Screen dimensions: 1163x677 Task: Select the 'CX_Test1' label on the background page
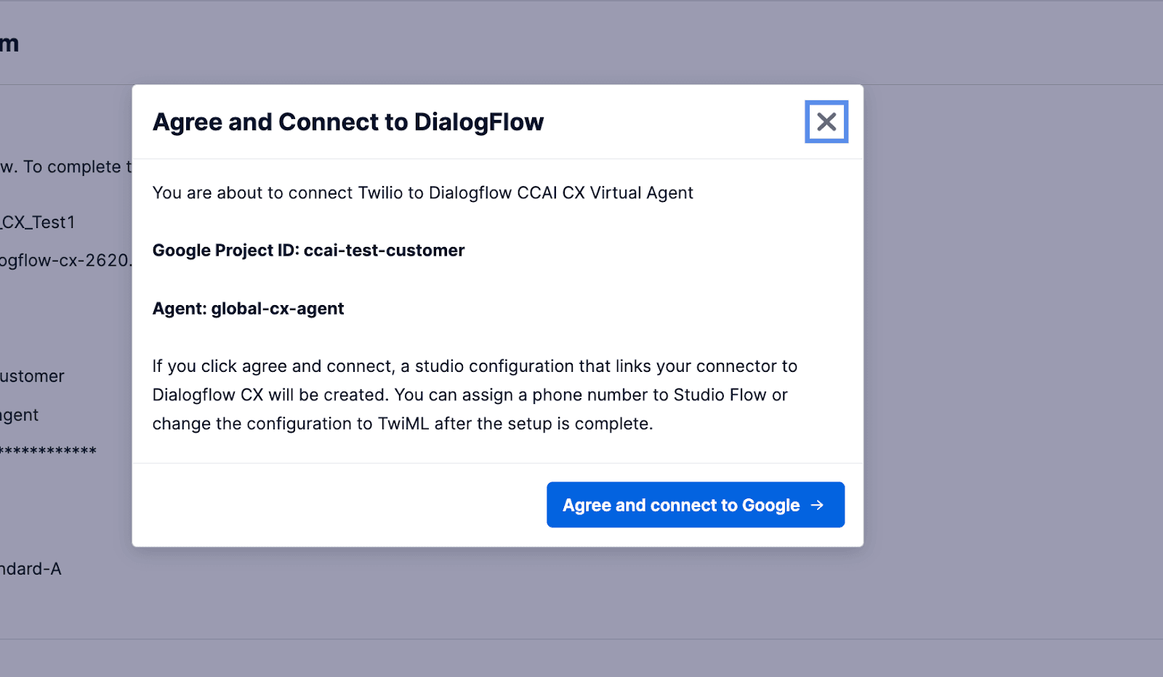(x=38, y=222)
